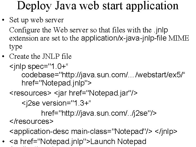Click the '<a href="Notepad.jnlp">Launch Notepad' line
196x147 pixels.
click(78, 142)
